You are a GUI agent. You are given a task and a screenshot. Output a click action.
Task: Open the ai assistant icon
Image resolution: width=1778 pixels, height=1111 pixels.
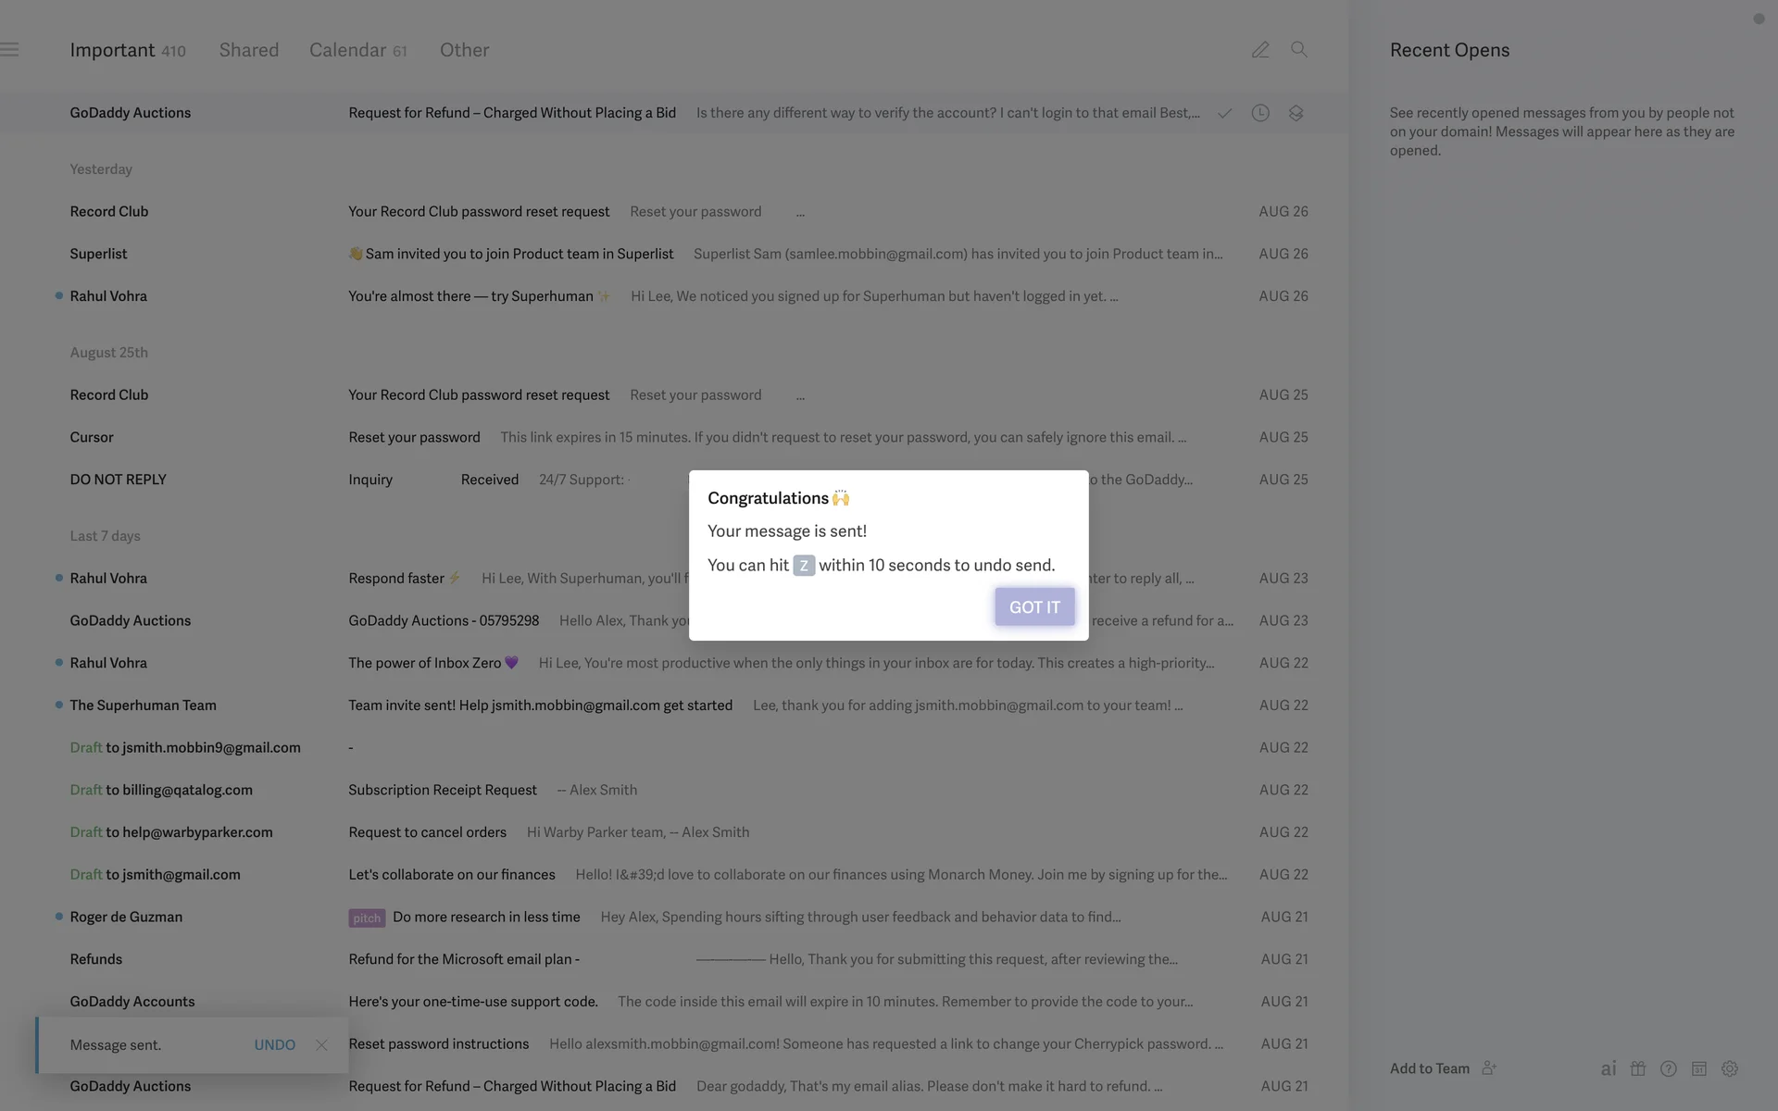1609,1068
